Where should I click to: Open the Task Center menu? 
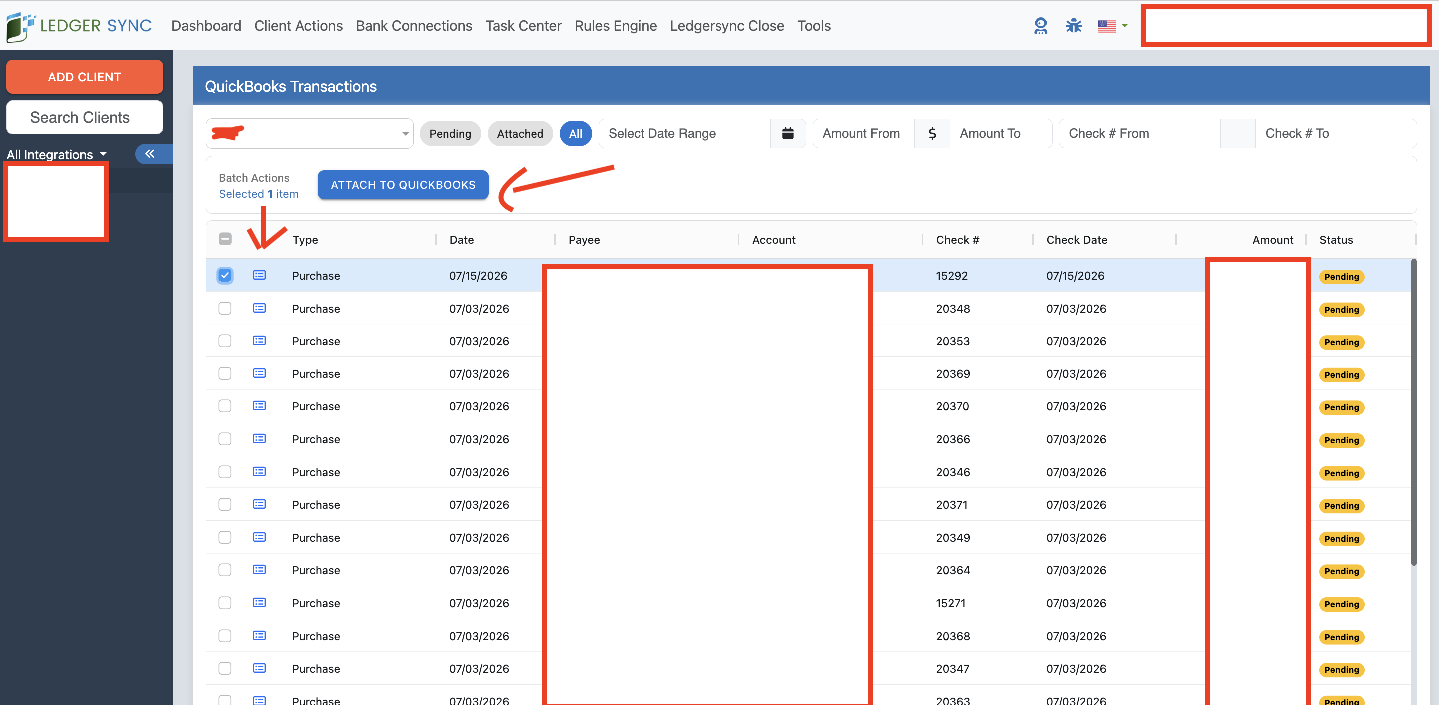pyautogui.click(x=523, y=26)
